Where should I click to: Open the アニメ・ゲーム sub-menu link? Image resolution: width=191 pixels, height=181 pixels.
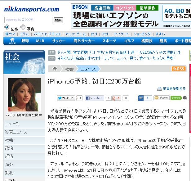click(75, 34)
